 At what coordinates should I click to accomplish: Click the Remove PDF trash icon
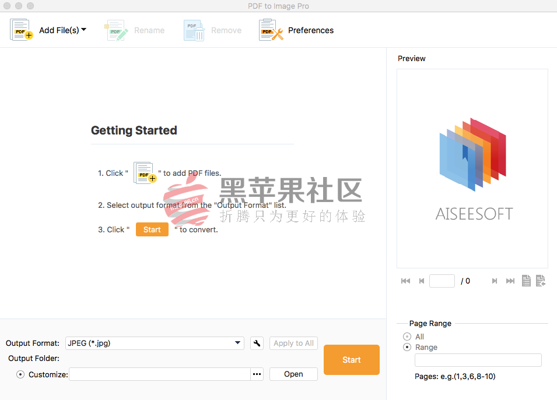point(194,30)
